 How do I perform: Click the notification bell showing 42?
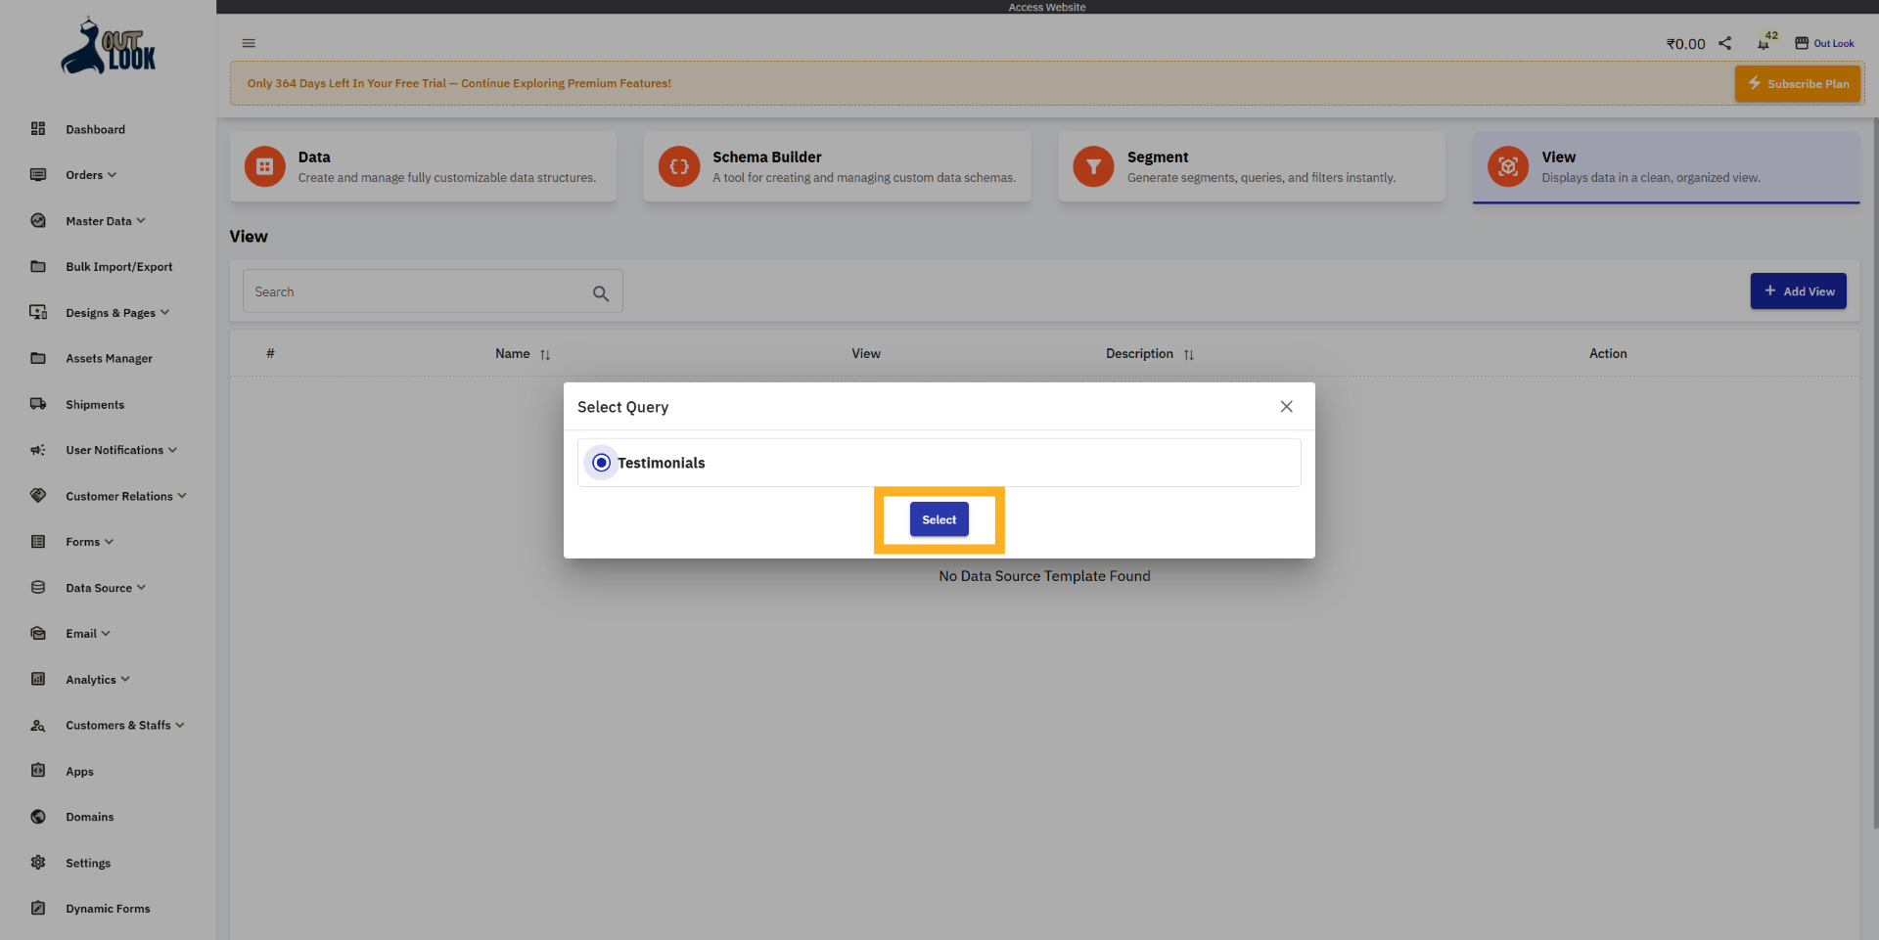(x=1764, y=43)
